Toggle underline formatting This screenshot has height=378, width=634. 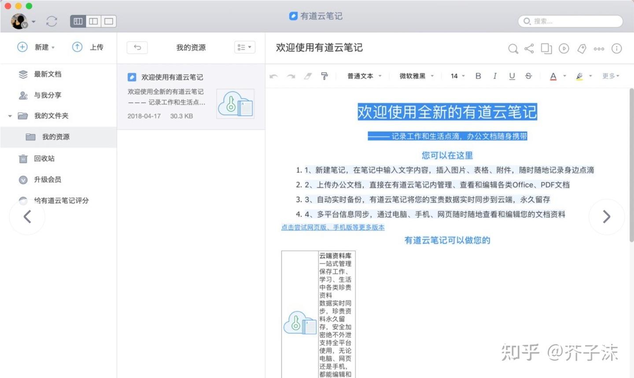(x=512, y=76)
